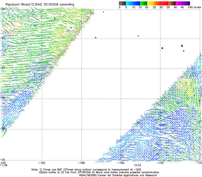Screen dimensions: 202x177
Task: Click the 'NOAA/NESDIS/Center for Satellite Applications and Research' credit
Action: click(118, 175)
